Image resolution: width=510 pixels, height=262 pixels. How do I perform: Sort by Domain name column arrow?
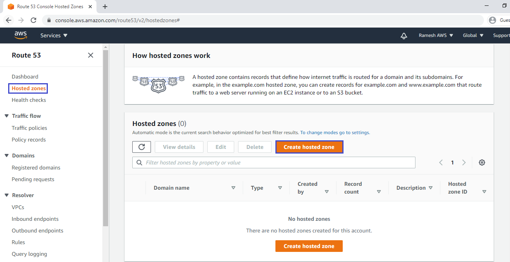(233, 188)
